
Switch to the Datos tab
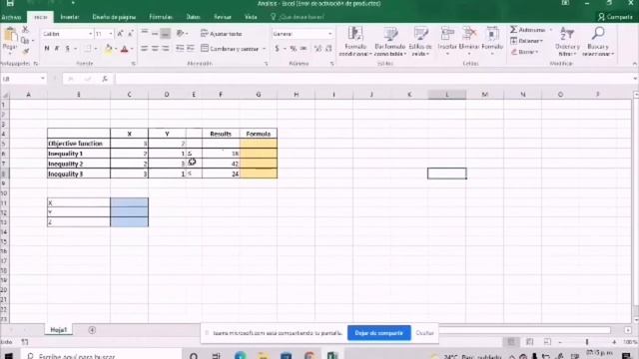pyautogui.click(x=193, y=17)
